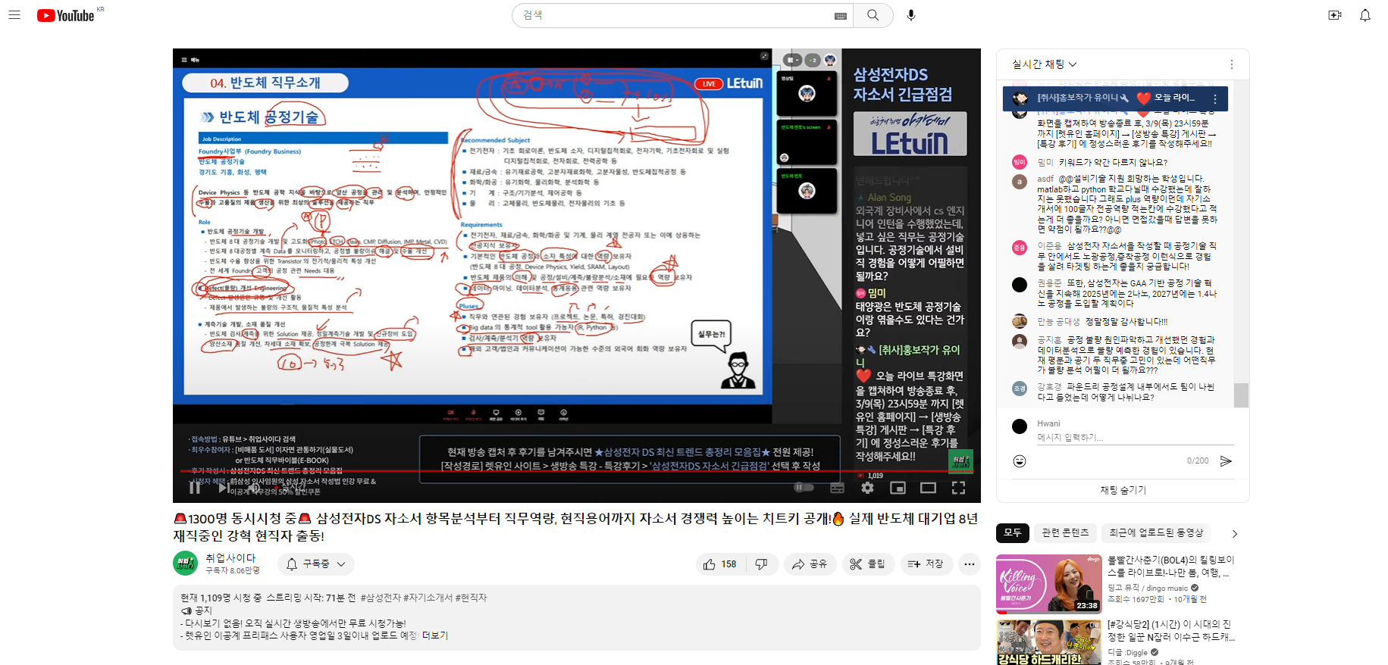
Task: Activate the miniplayer icon
Action: coord(898,488)
